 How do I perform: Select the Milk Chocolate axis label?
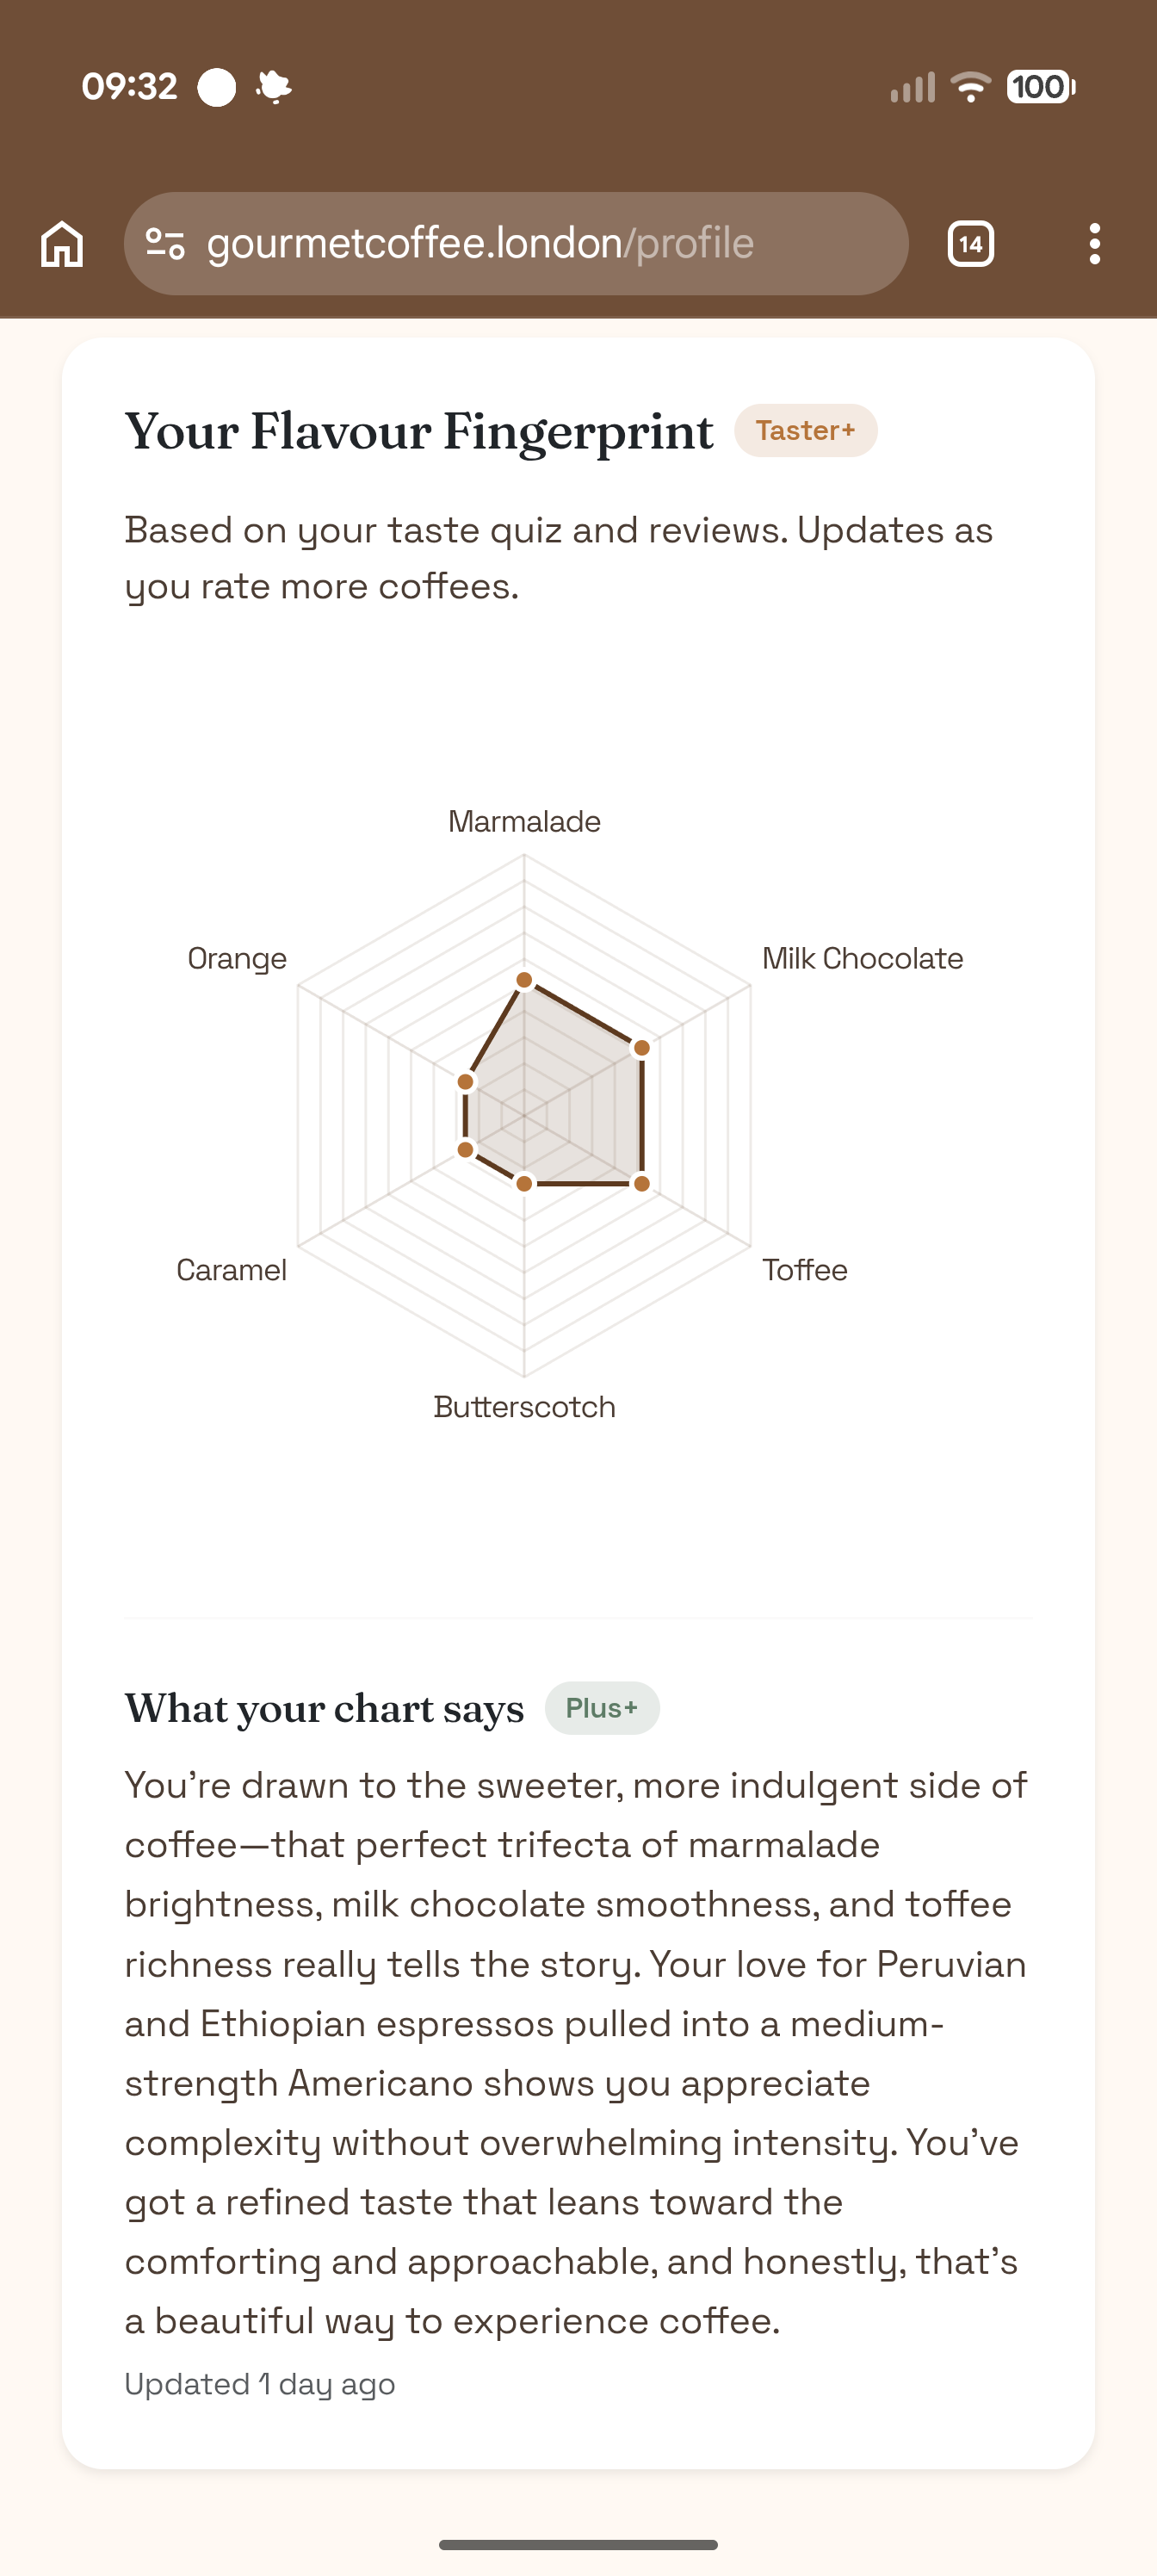(x=861, y=958)
